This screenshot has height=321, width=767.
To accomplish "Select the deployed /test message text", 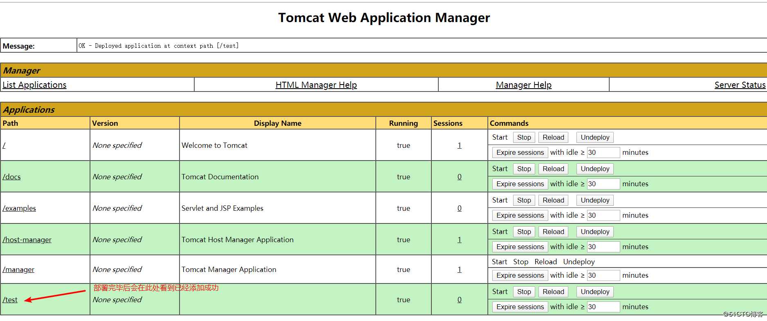I will click(x=159, y=46).
